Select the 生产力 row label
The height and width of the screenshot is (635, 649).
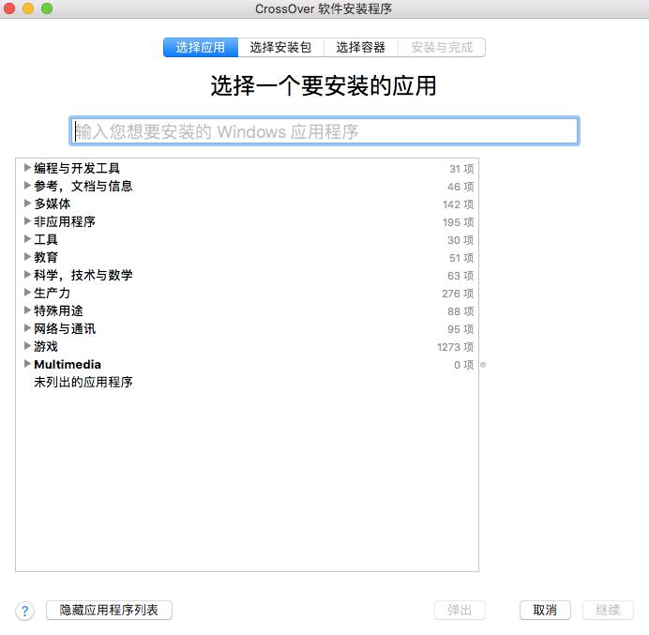point(53,293)
